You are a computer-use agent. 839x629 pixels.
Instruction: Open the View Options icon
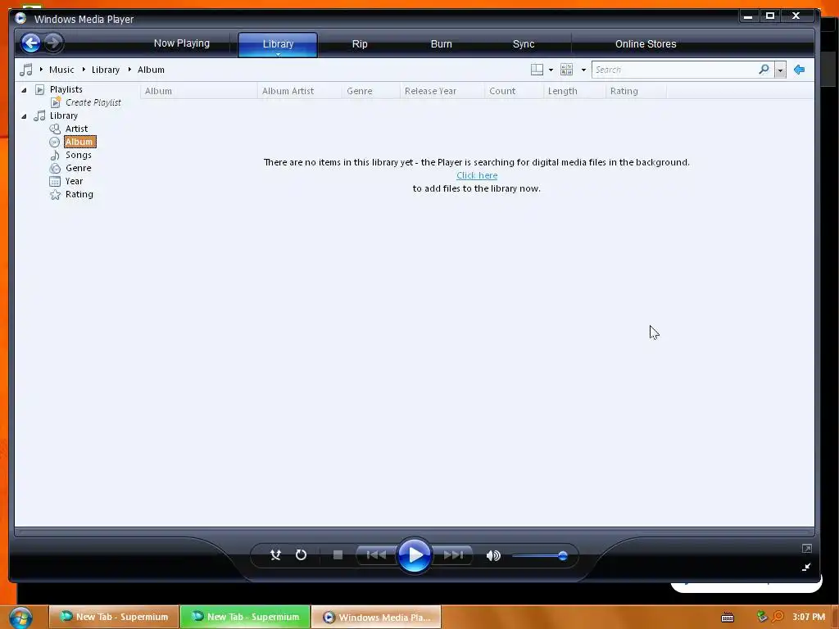pos(567,70)
